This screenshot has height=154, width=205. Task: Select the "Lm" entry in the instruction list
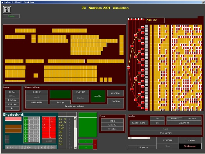click(61, 131)
